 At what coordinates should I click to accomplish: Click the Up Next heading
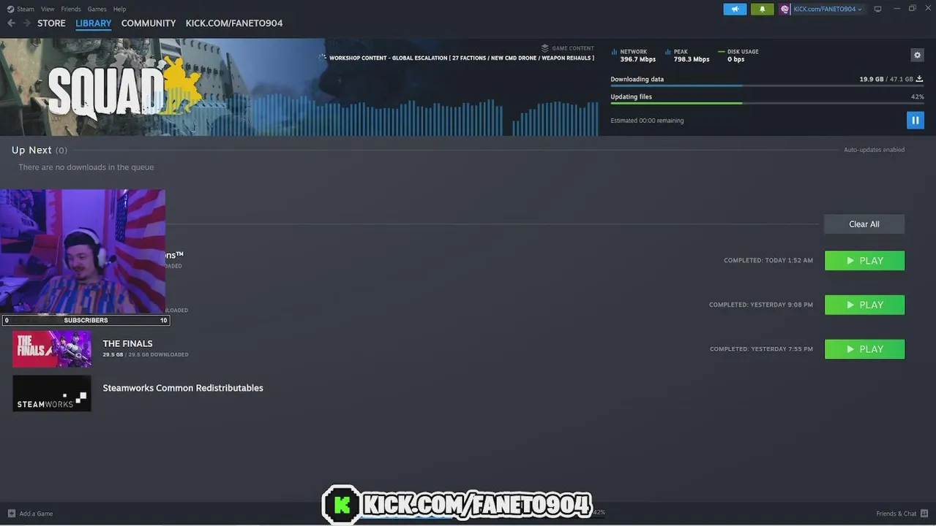coord(31,150)
